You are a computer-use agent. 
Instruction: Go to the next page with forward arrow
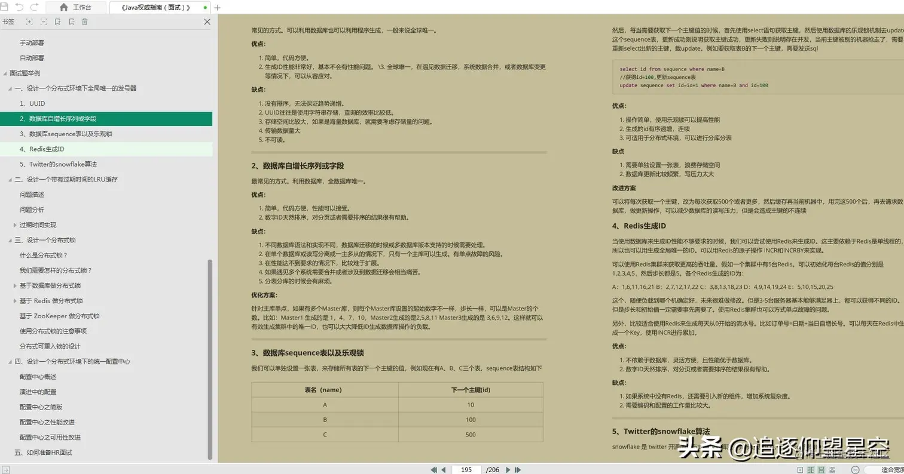(508, 470)
